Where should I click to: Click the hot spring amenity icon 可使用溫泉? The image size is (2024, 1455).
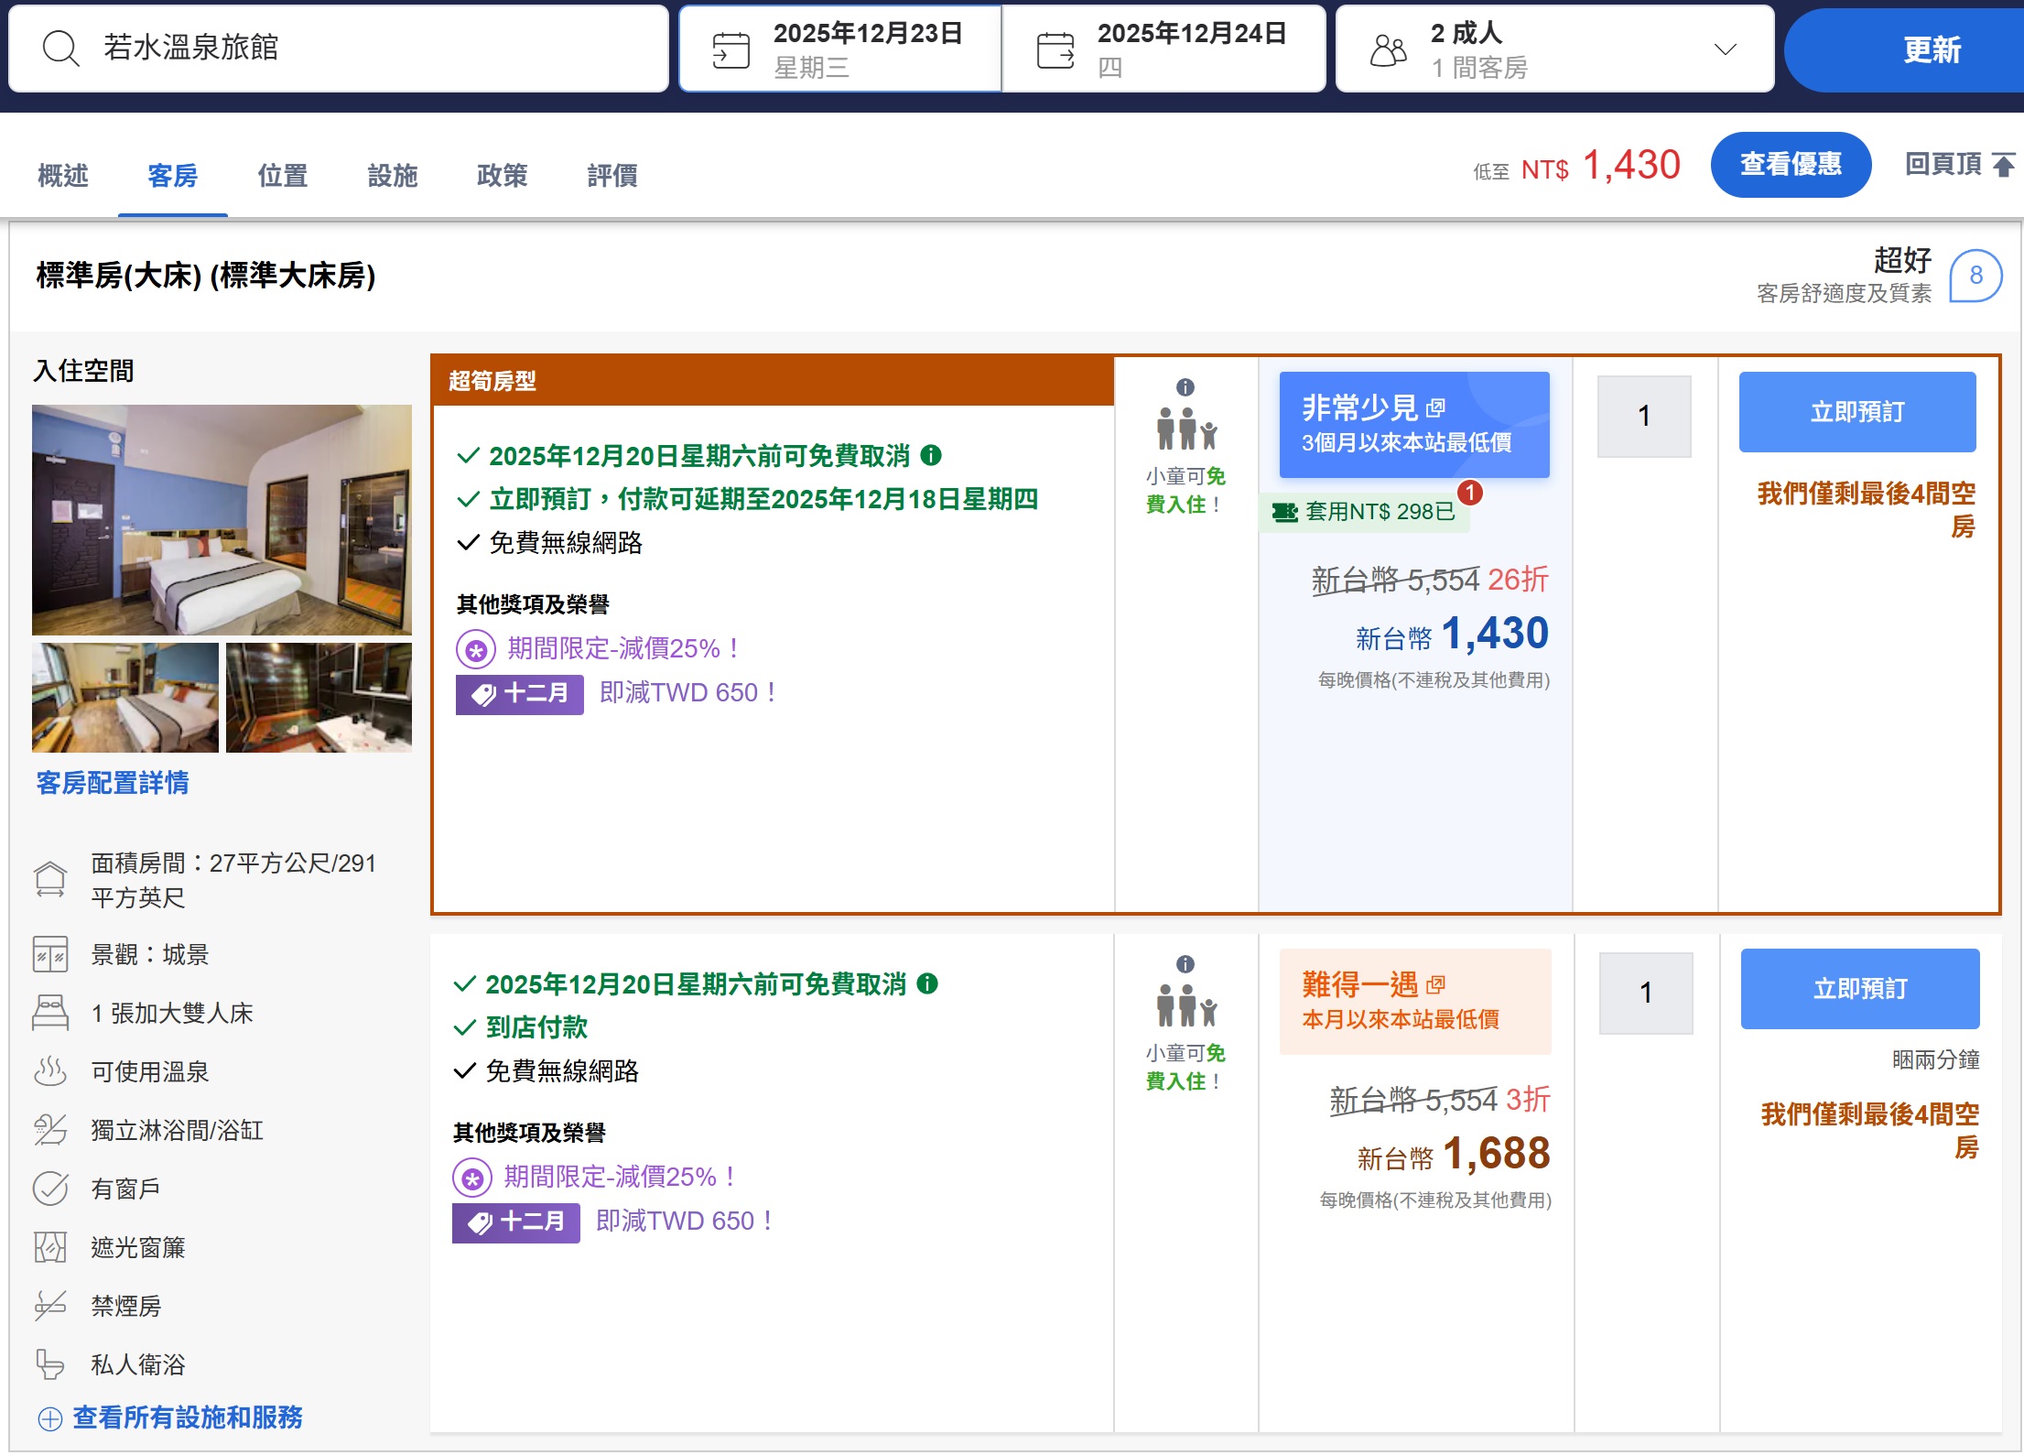[52, 1071]
